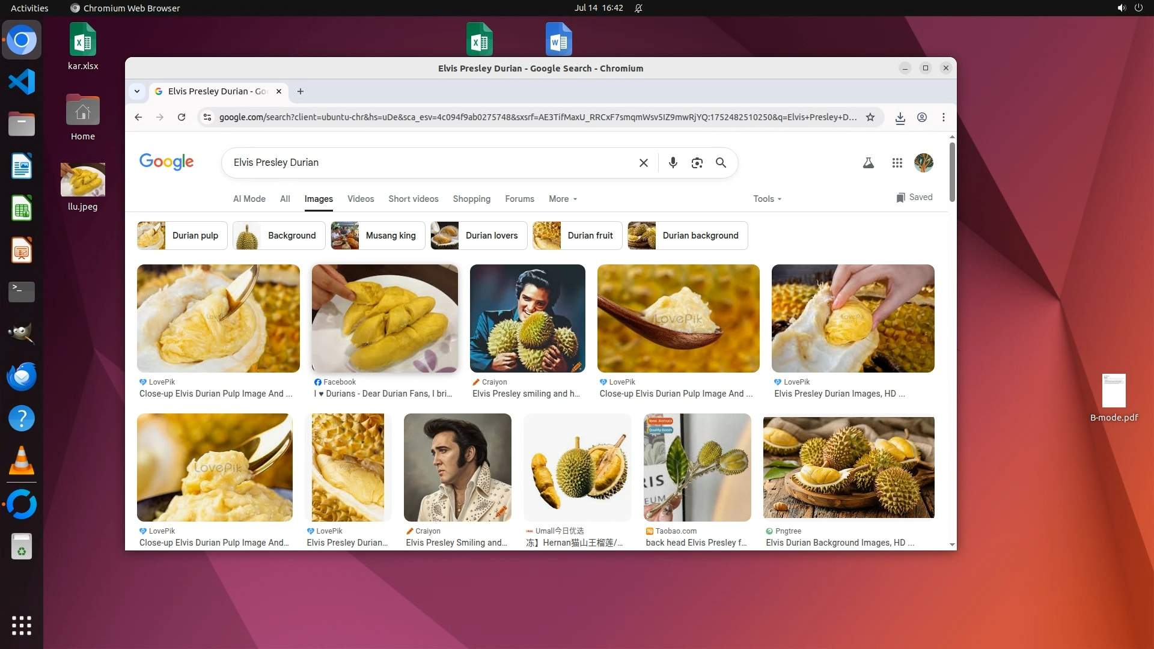This screenshot has height=649, width=1154.
Task: Bookmark this page with star icon
Action: 870,117
